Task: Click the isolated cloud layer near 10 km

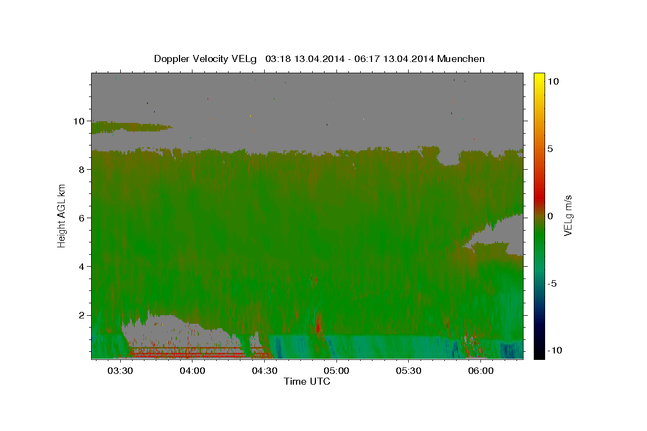Action: tap(129, 128)
